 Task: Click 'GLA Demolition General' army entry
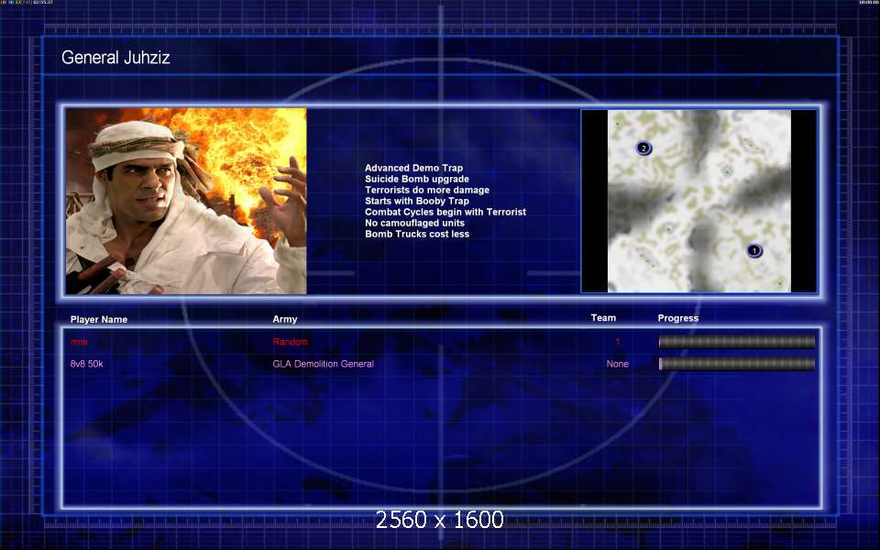tap(324, 364)
